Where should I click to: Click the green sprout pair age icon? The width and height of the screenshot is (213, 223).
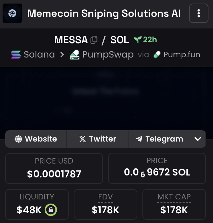point(138,40)
